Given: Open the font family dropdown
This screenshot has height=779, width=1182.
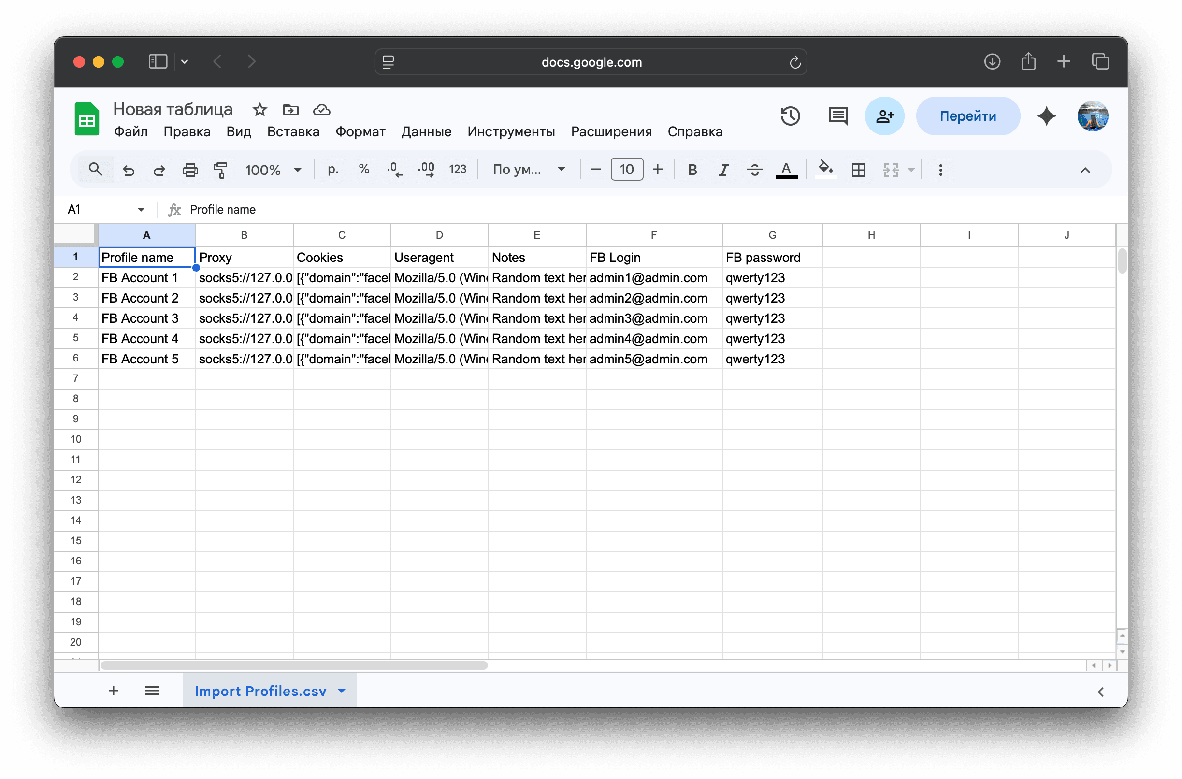Looking at the screenshot, I should coord(528,170).
